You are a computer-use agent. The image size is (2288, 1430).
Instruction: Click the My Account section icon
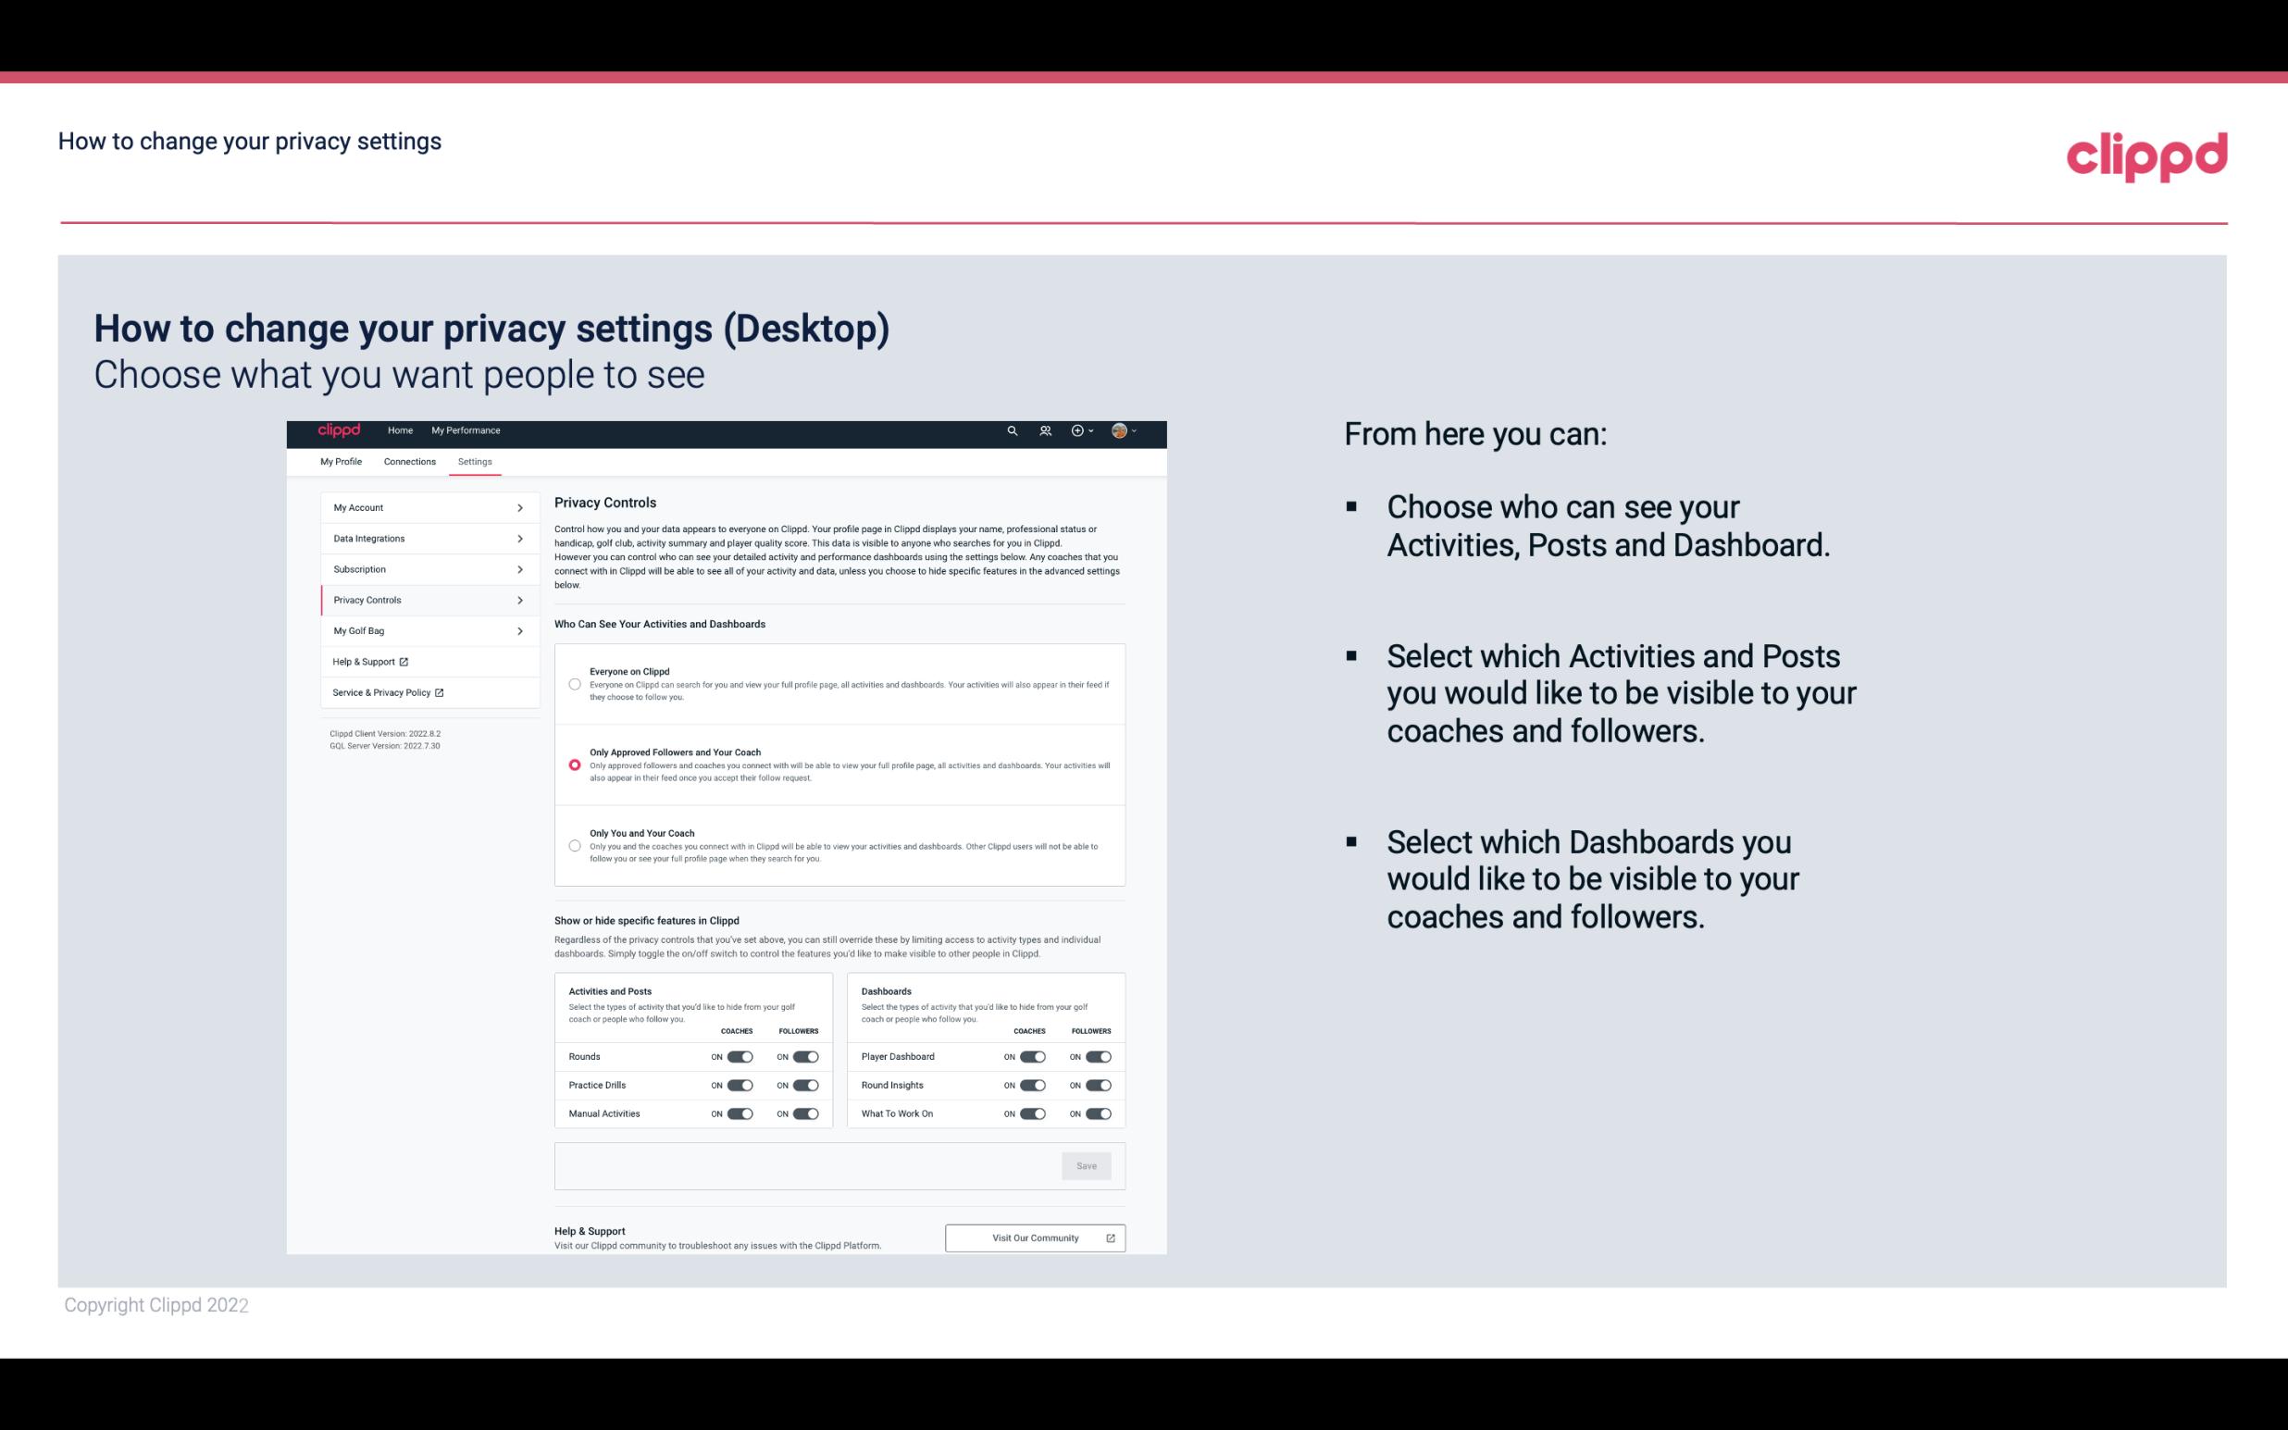[519, 507]
